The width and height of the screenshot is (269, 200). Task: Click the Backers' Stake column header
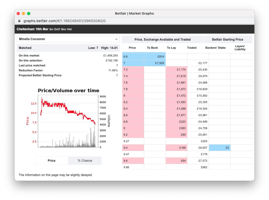[x=215, y=48]
